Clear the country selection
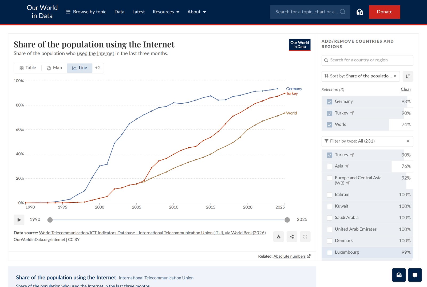The height and width of the screenshot is (287, 427). coord(406,89)
